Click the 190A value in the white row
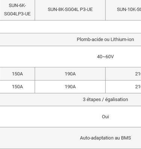Screen dimensions: 141x149 point(70,87)
